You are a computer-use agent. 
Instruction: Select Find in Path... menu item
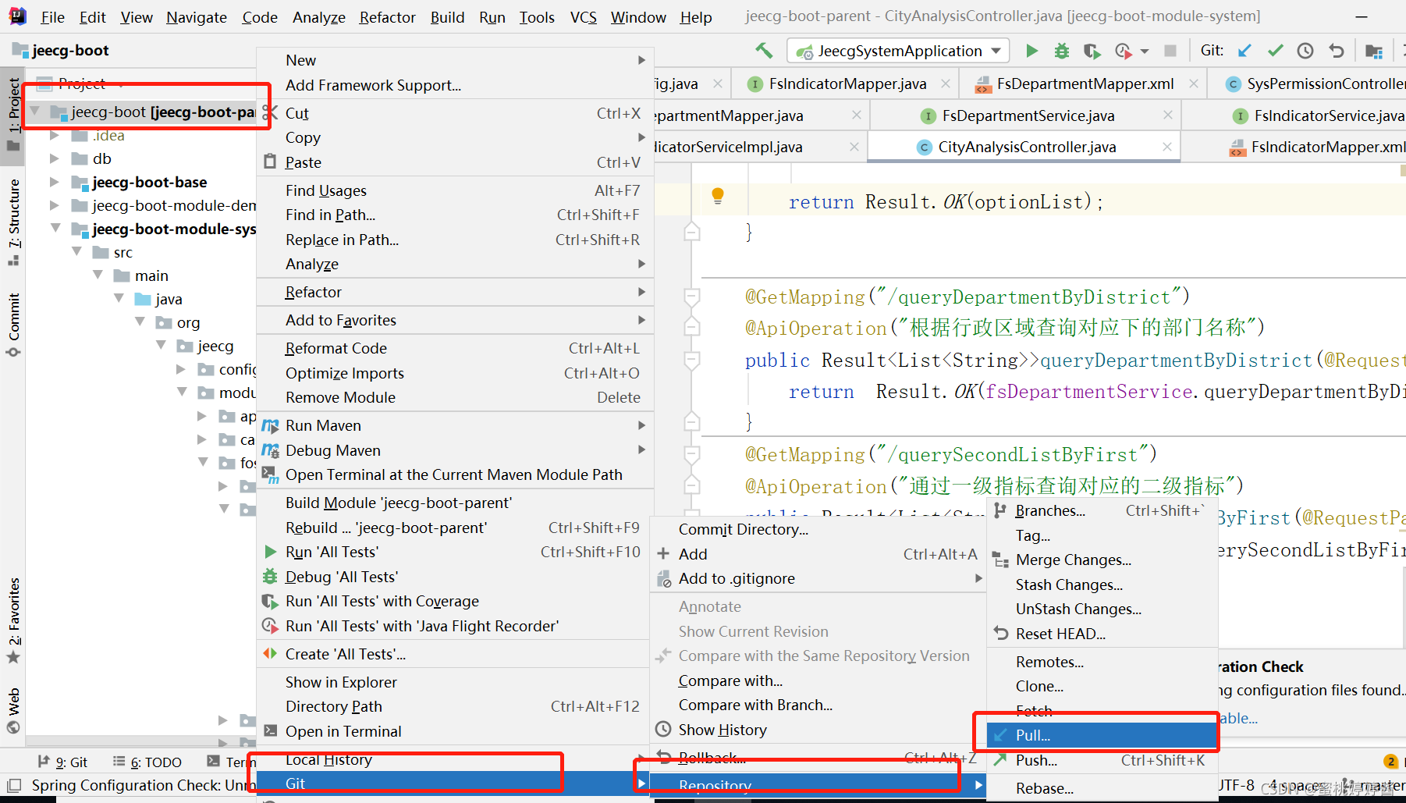[454, 215]
